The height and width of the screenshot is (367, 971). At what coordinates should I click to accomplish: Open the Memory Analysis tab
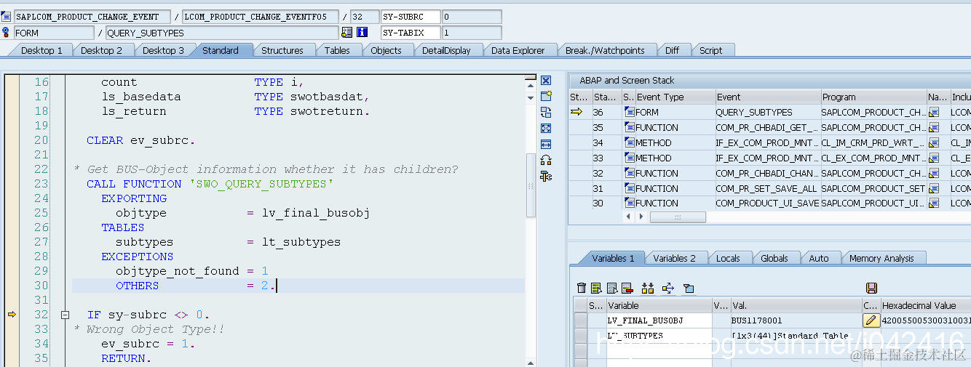[x=881, y=258]
